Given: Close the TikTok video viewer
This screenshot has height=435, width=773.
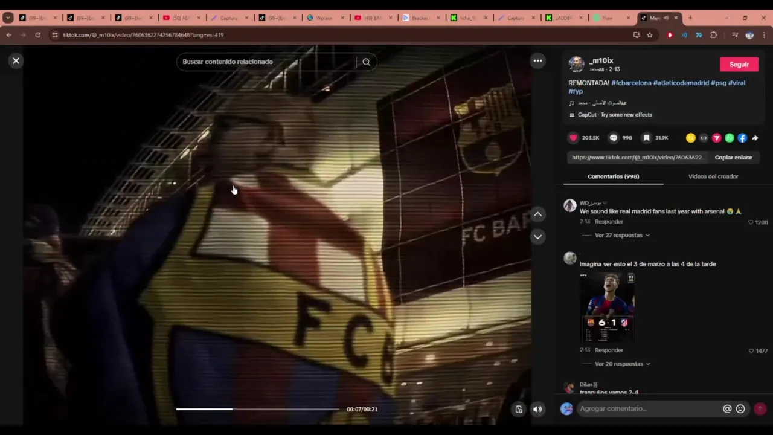Looking at the screenshot, I should (16, 60).
